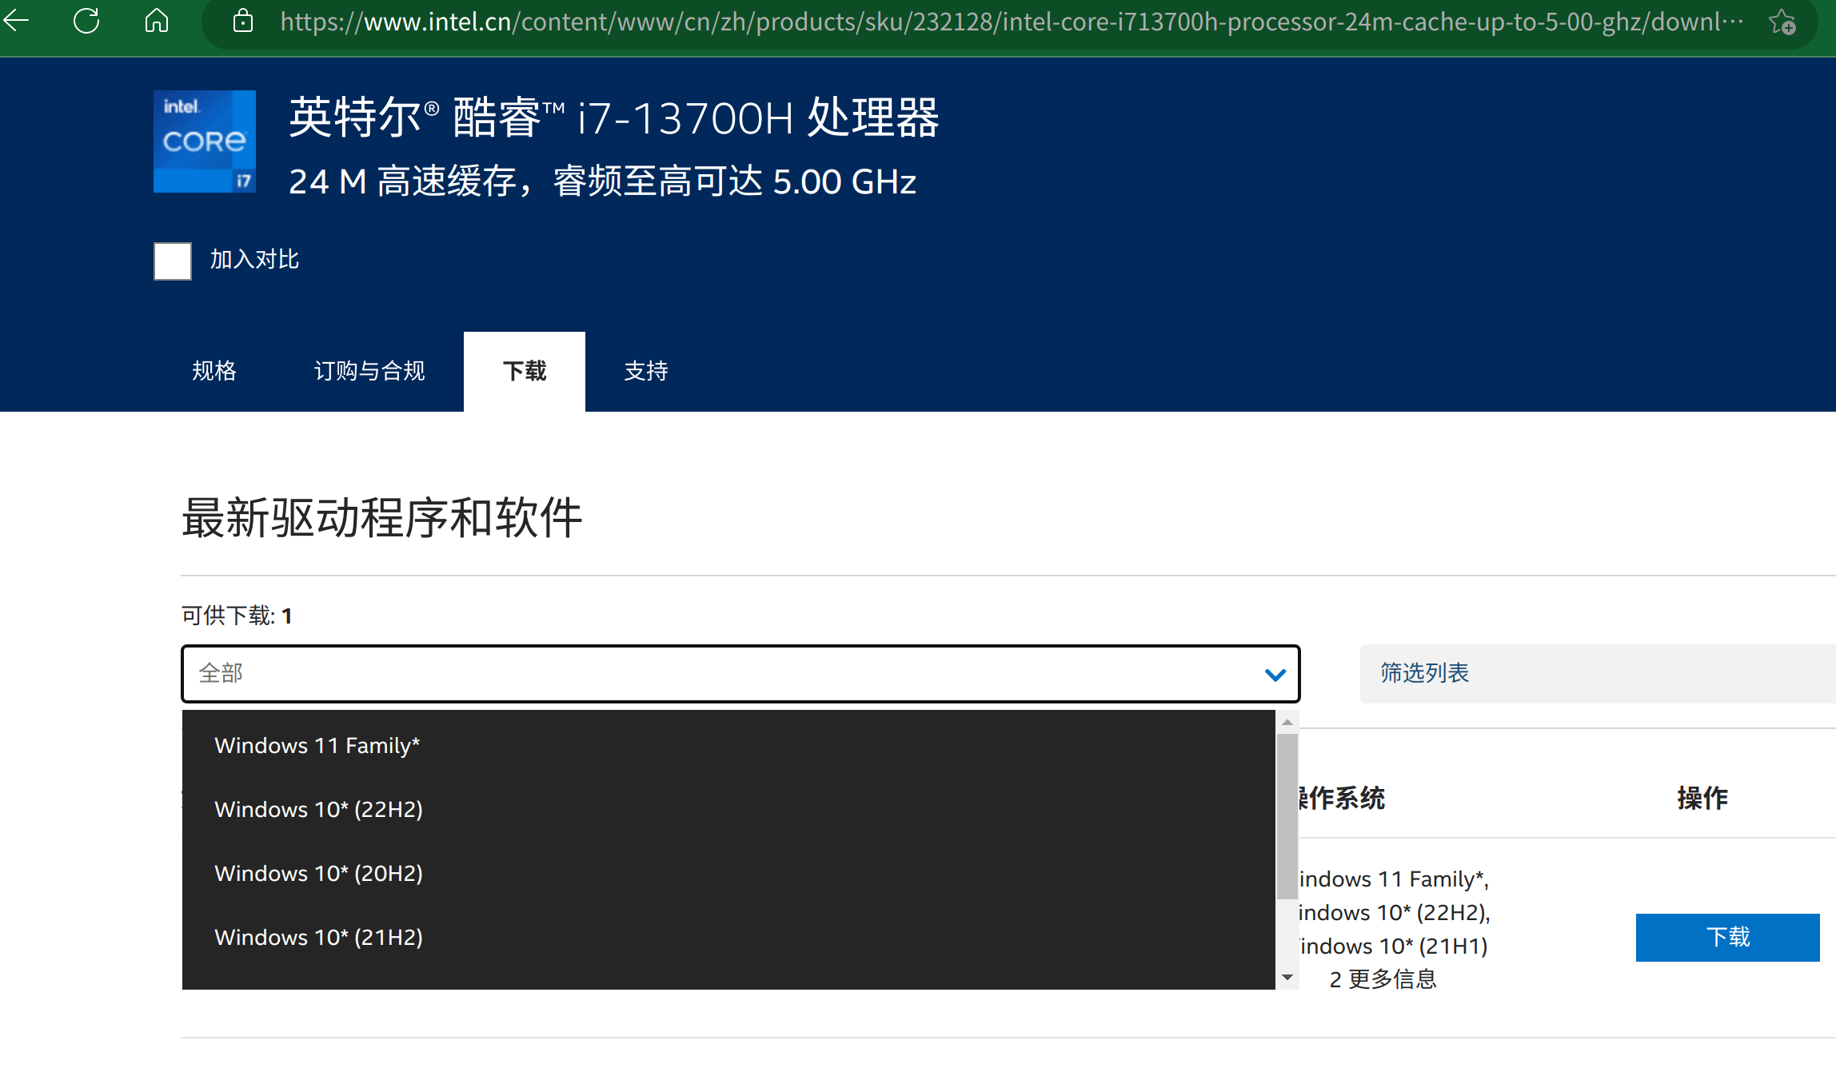Go to browser home page icon
The height and width of the screenshot is (1084, 1836).
[157, 21]
